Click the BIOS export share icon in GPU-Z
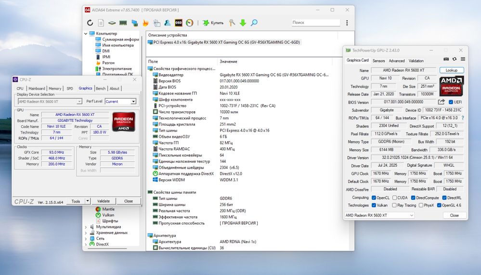Image resolution: width=481 pixels, height=275 pixels. (x=441, y=102)
